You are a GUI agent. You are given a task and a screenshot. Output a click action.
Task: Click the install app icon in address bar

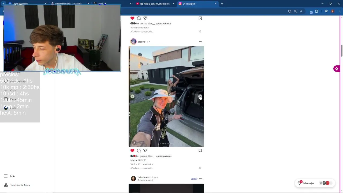point(290,11)
